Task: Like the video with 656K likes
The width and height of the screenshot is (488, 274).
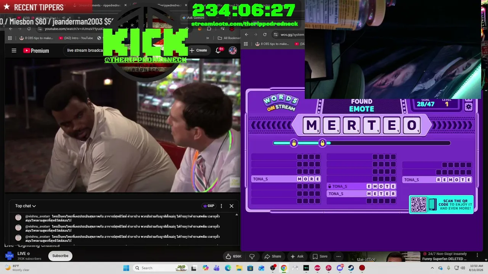Action: pyautogui.click(x=234, y=256)
